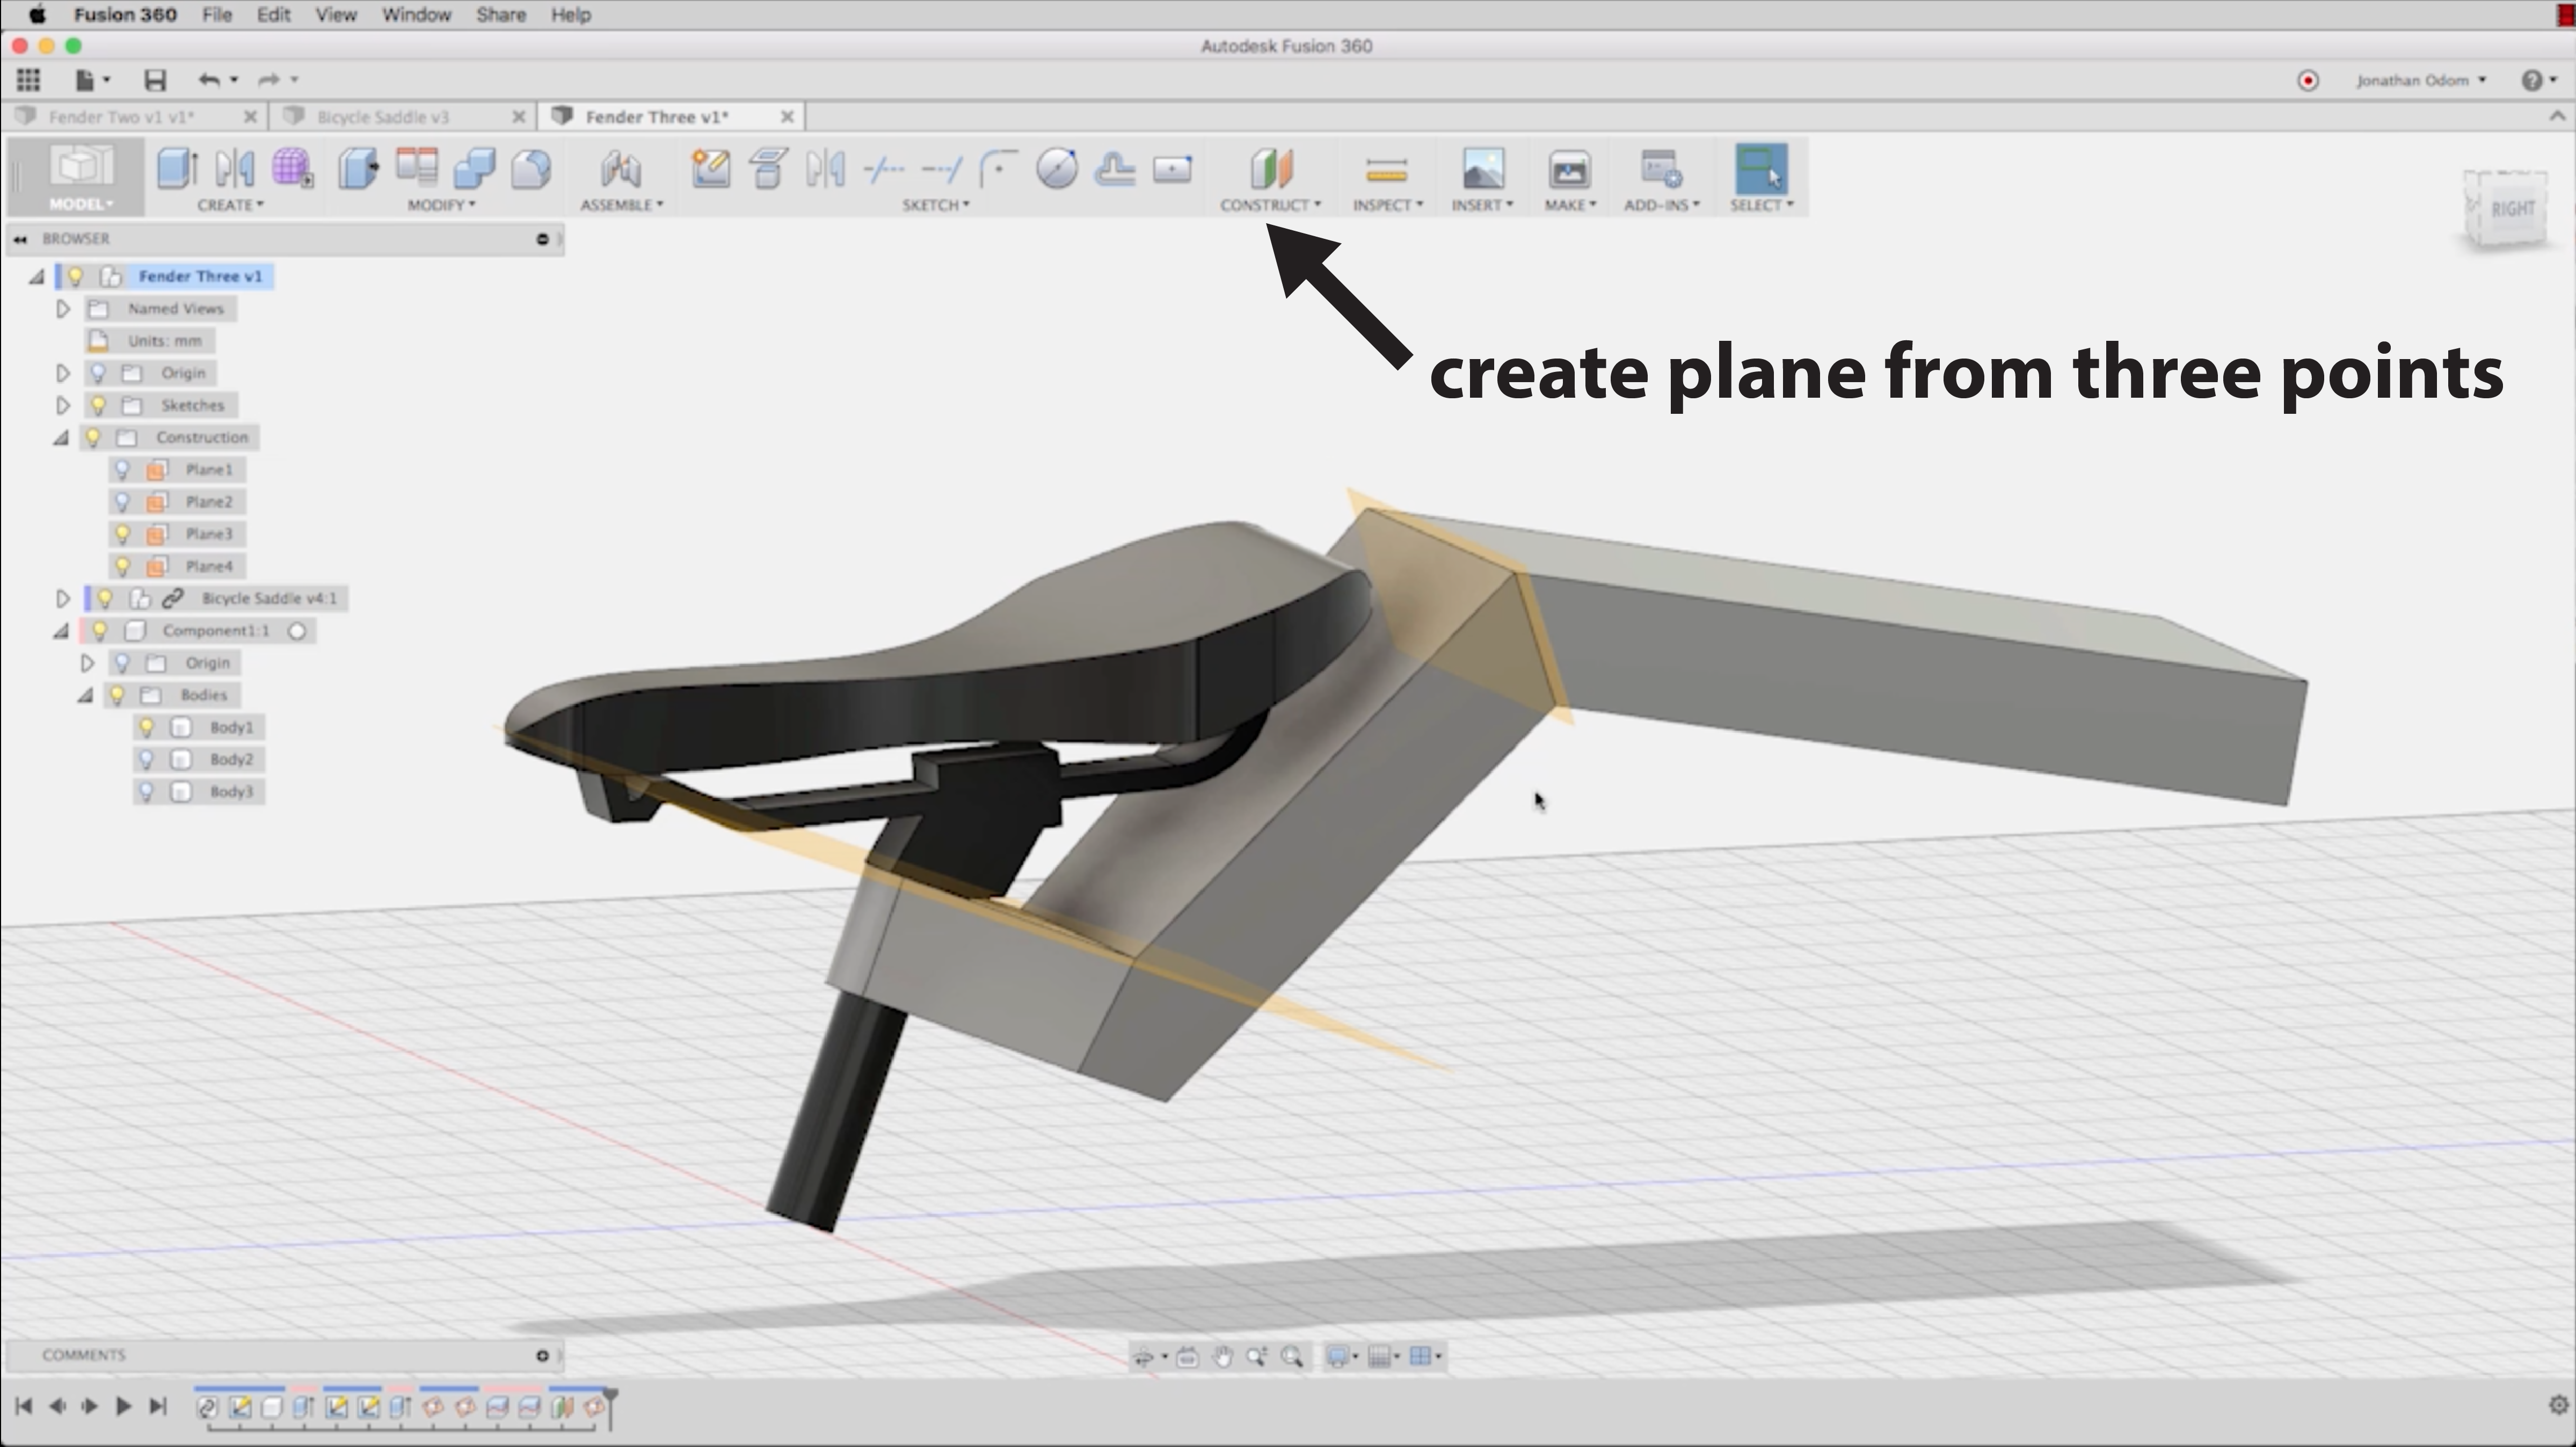The height and width of the screenshot is (1447, 2576).
Task: Hide the Sketches folder via lightbulb
Action: (x=98, y=405)
